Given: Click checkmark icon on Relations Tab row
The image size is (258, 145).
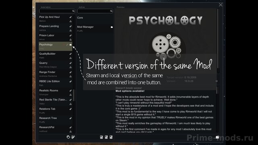Looking at the screenshot, I should pos(71,109).
